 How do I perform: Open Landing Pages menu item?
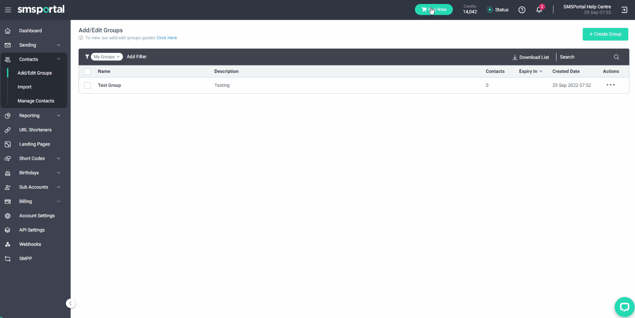pos(35,144)
